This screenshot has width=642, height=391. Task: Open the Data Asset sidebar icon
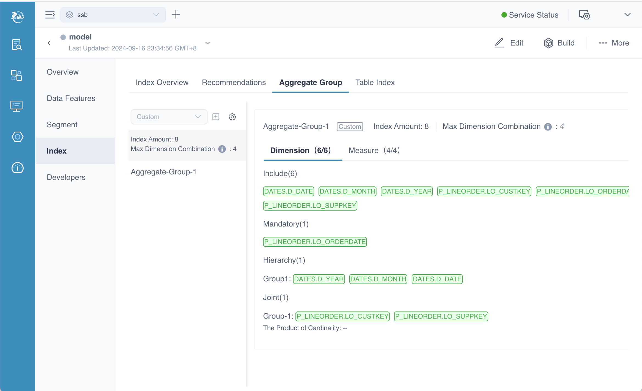pyautogui.click(x=16, y=75)
